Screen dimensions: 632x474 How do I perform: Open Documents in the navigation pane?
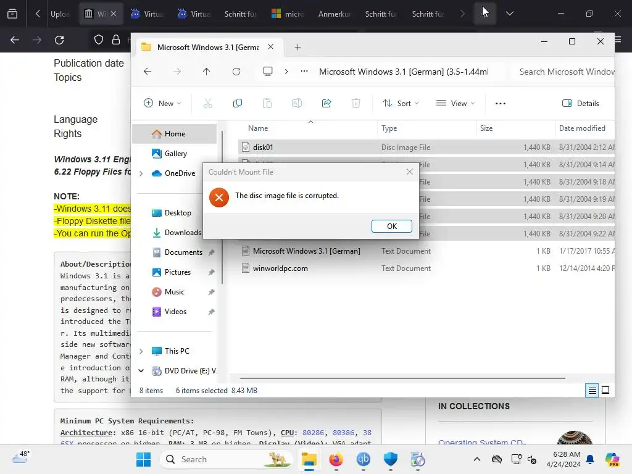[183, 252]
